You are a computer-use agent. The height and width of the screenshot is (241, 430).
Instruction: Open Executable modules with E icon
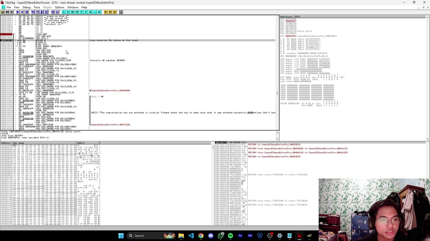[68, 12]
